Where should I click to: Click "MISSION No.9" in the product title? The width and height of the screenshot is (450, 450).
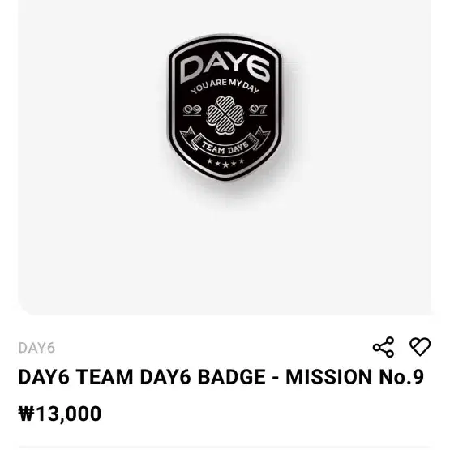click(x=354, y=377)
